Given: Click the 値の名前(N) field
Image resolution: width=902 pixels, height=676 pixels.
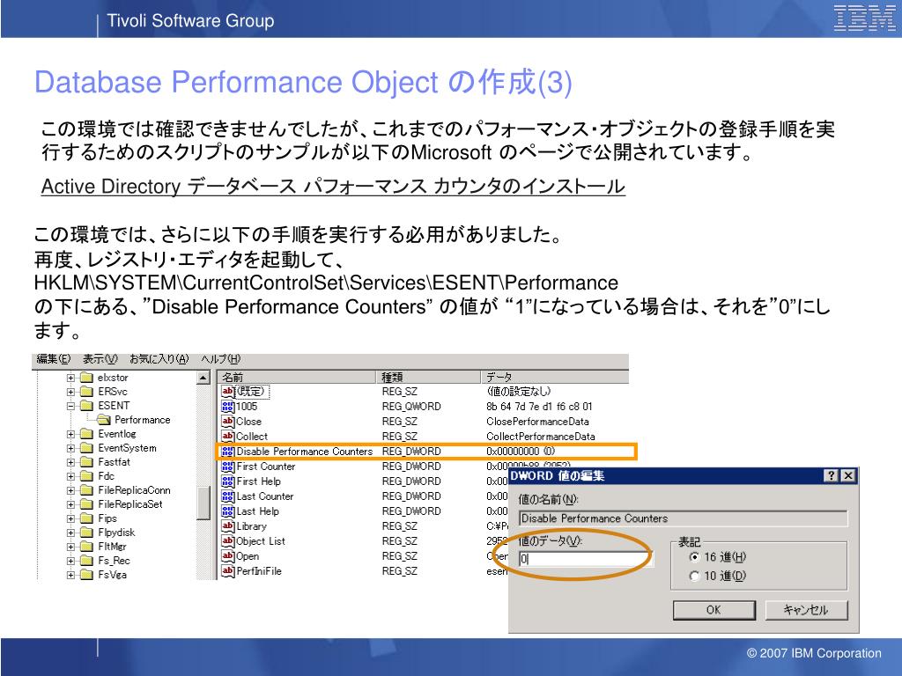Looking at the screenshot, I should click(684, 518).
